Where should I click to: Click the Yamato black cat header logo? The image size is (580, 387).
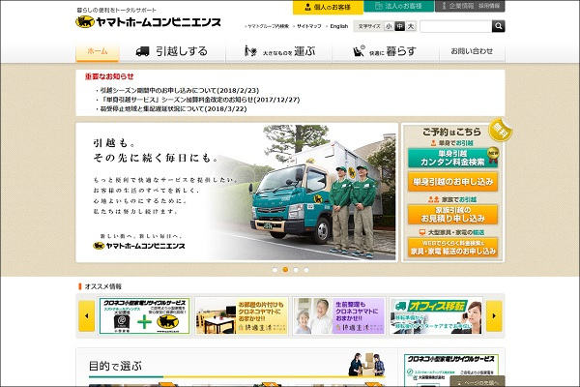148,22
